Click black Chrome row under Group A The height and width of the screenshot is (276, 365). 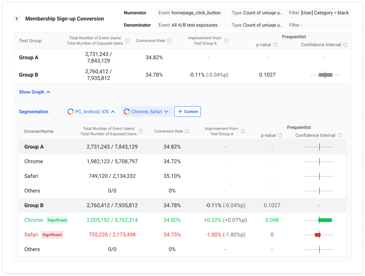pyautogui.click(x=182, y=161)
